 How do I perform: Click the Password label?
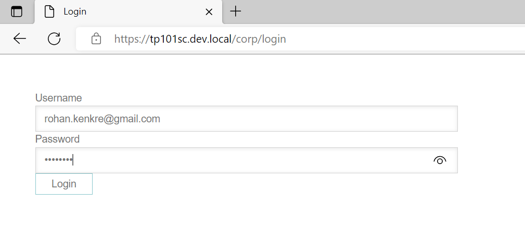tap(57, 139)
